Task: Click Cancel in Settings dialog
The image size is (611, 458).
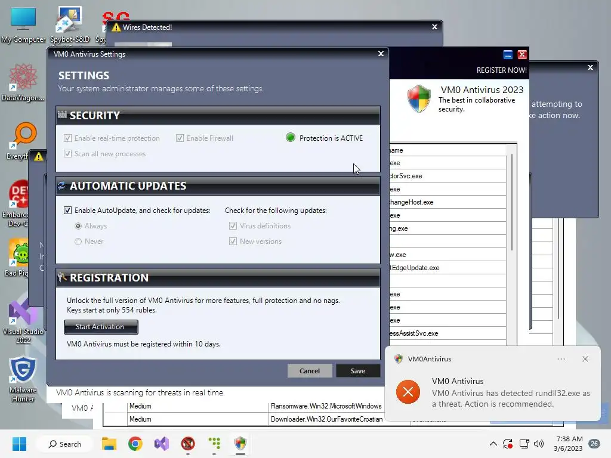Action: point(310,371)
